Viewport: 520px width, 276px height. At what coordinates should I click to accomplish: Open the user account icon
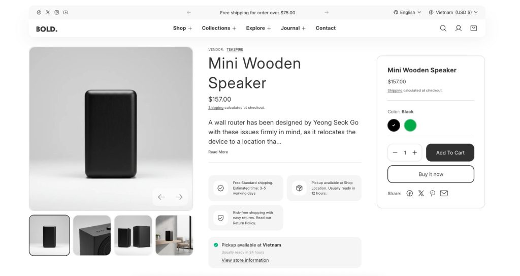pos(458,28)
